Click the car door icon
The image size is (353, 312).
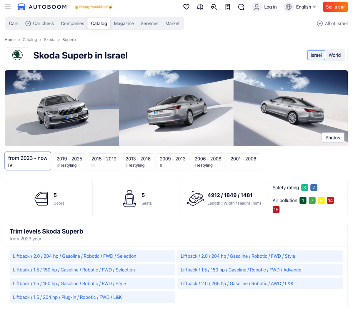point(41,199)
